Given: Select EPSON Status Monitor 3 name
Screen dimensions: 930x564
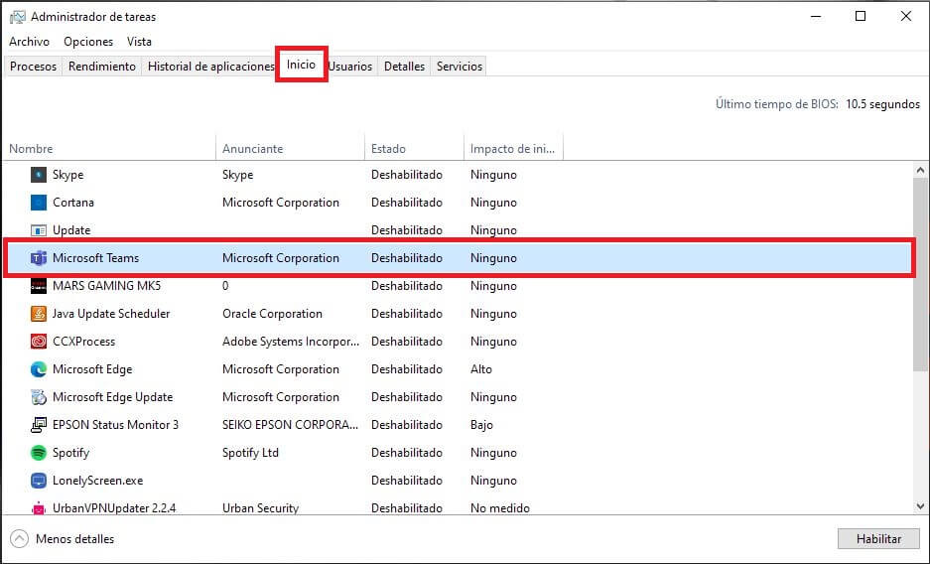Looking at the screenshot, I should coord(116,425).
